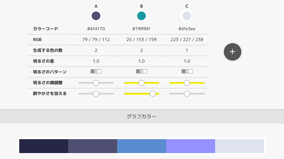Click the 明るさの微調整 row label
Screen dimensions: 284x159
(48, 83)
